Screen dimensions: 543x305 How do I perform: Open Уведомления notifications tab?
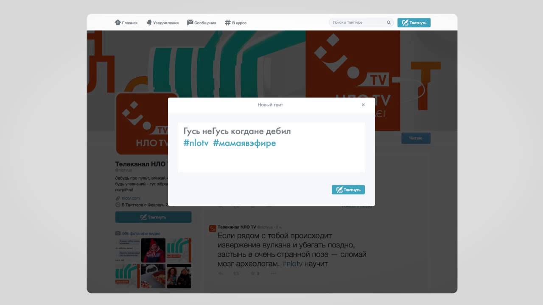pyautogui.click(x=162, y=22)
